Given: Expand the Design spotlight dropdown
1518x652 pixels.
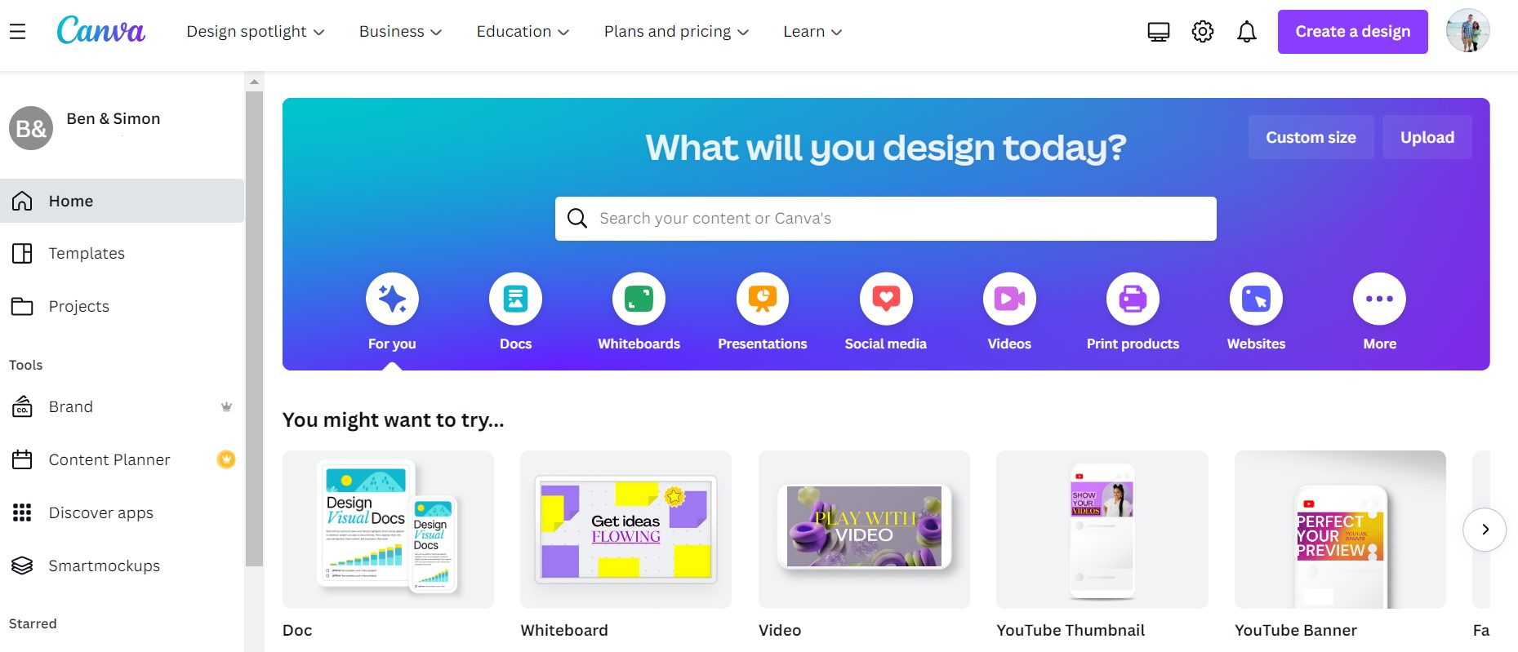Looking at the screenshot, I should coord(256,32).
